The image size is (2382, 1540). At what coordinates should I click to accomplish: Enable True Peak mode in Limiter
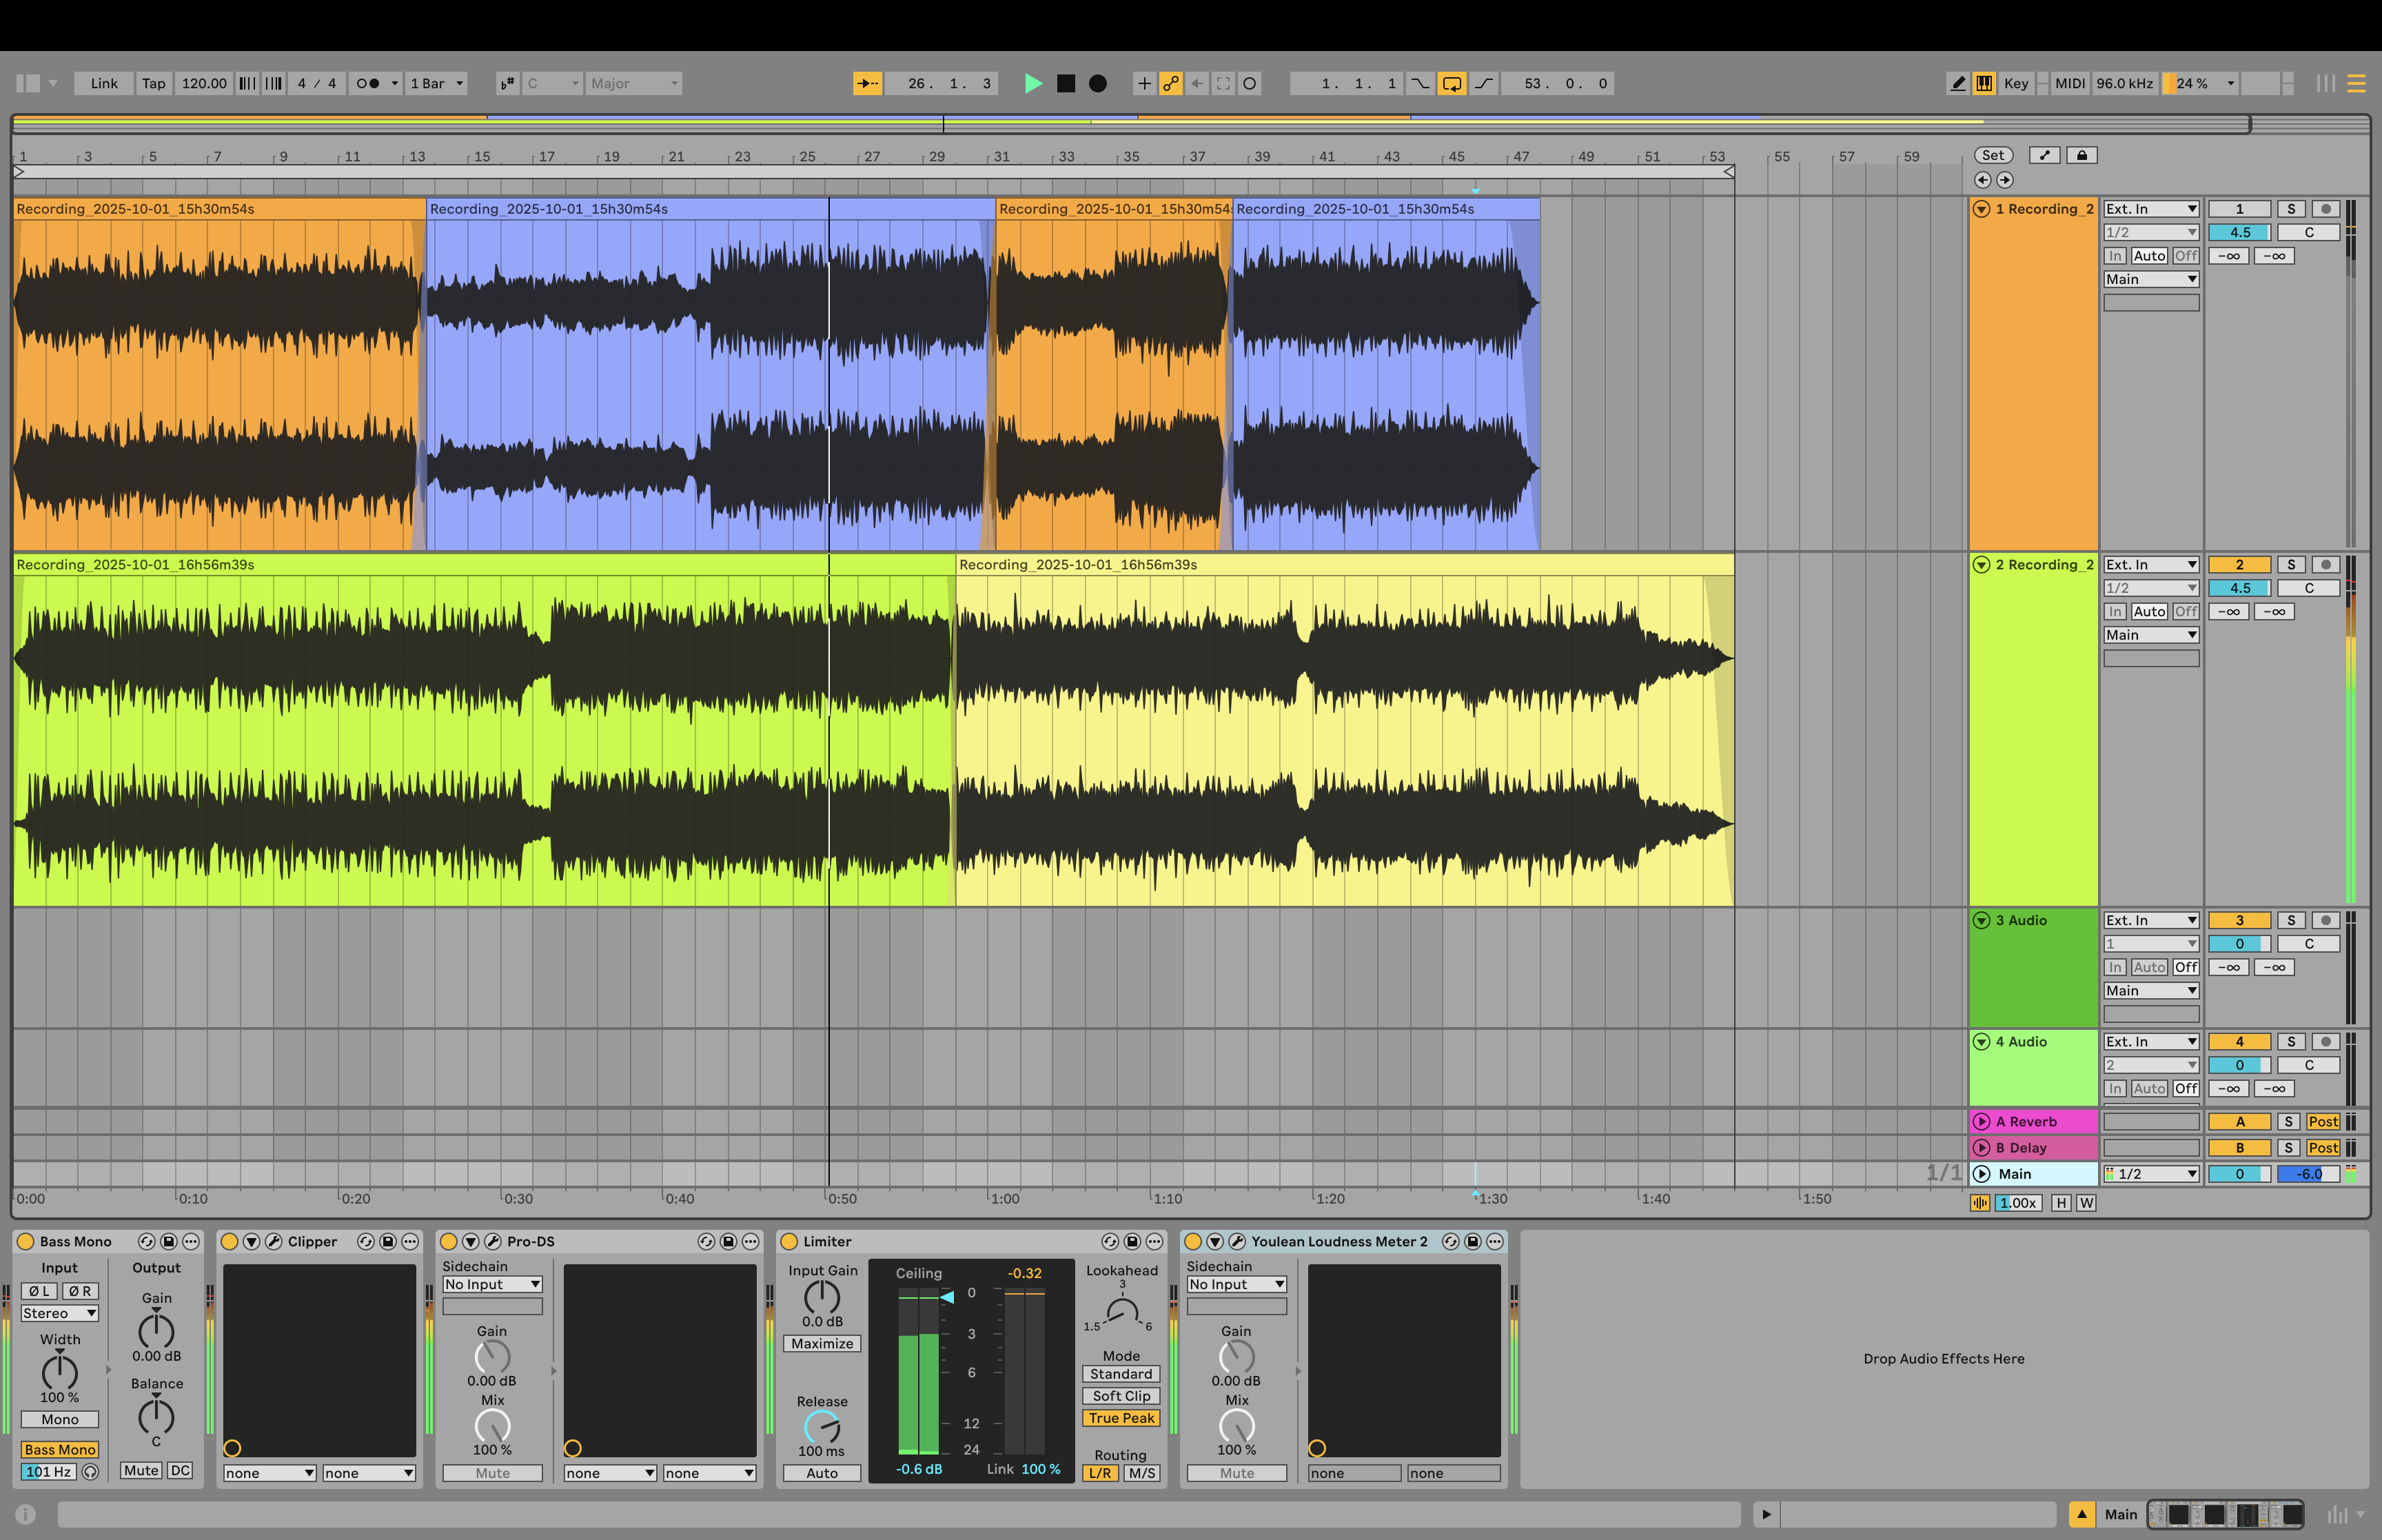coord(1121,1418)
